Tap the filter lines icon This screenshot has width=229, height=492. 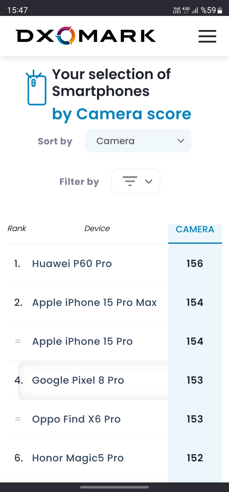pos(130,181)
